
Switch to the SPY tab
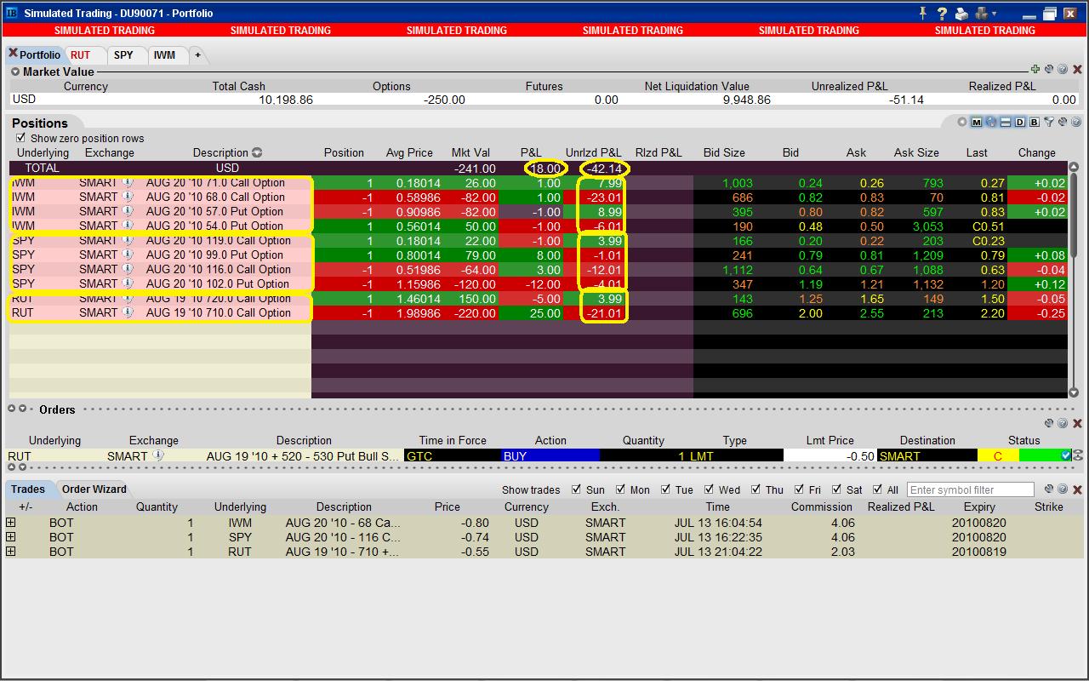[123, 54]
